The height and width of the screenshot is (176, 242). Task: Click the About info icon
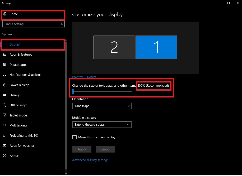pos(4,156)
